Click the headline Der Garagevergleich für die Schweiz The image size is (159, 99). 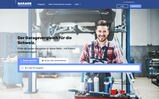45,40
